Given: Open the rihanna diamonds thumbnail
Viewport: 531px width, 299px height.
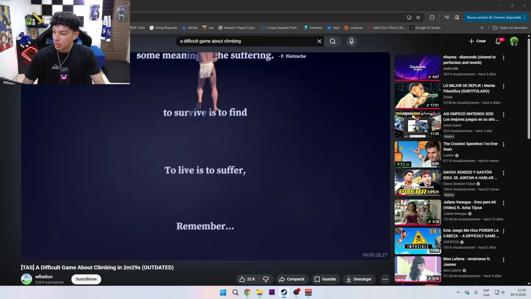Looking at the screenshot, I should pyautogui.click(x=417, y=67).
